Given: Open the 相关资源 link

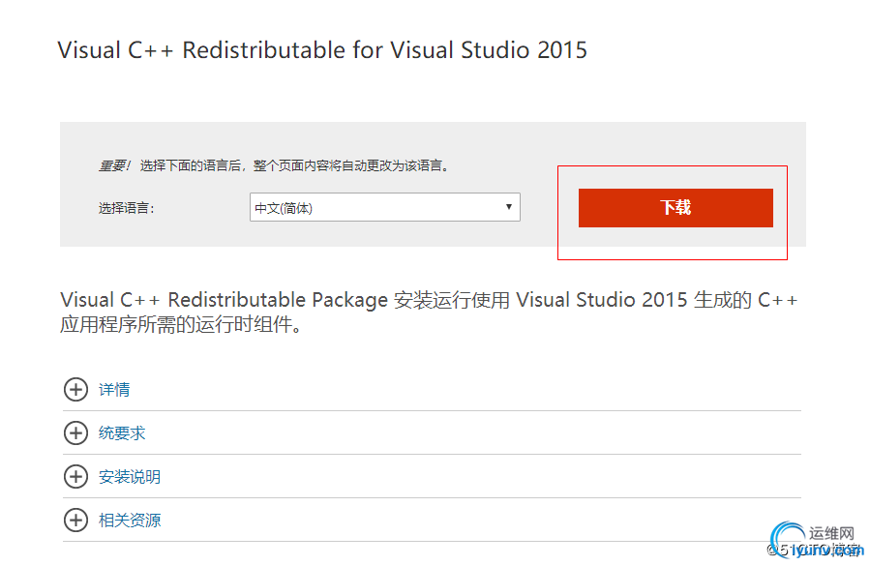Looking at the screenshot, I should [x=130, y=520].
